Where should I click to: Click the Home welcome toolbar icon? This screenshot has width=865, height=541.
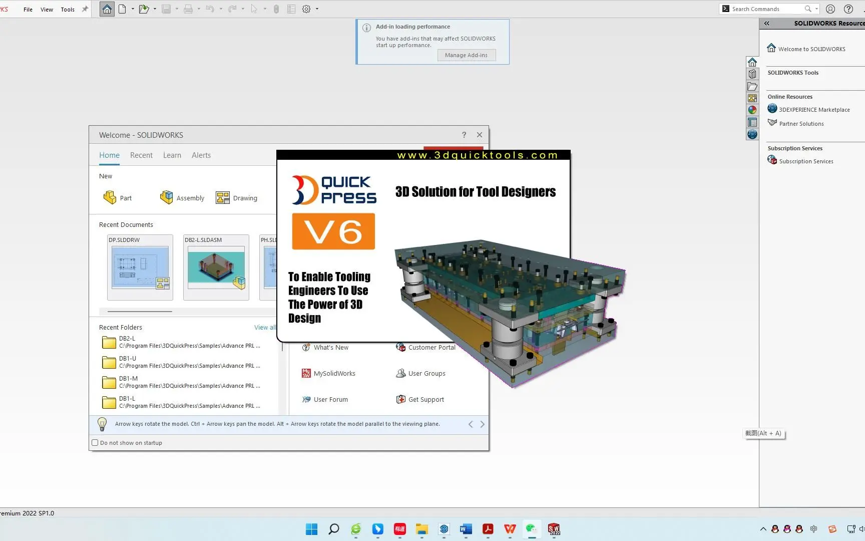[x=107, y=9]
